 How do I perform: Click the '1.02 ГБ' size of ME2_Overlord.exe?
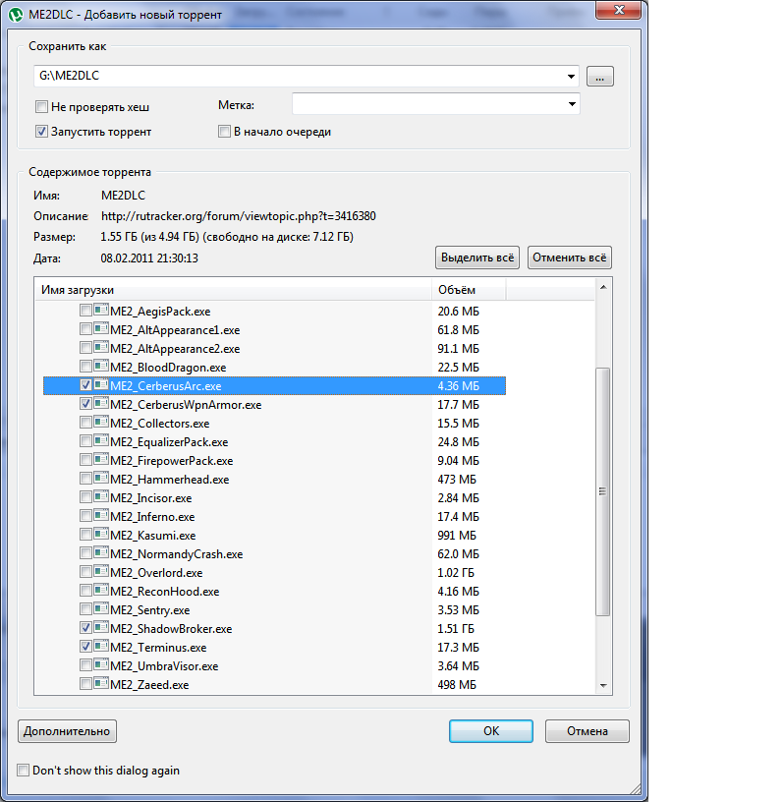(x=456, y=572)
